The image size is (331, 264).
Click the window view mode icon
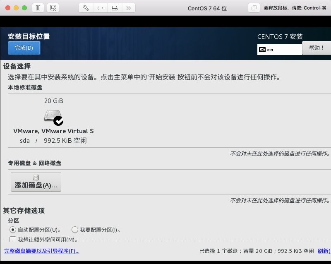(254, 8)
